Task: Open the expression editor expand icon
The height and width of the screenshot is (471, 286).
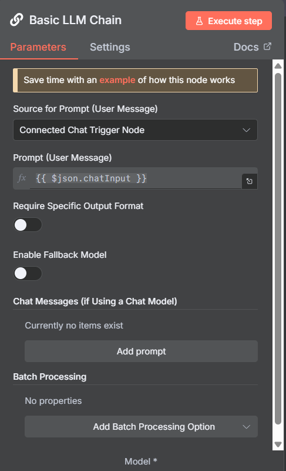Action: pyautogui.click(x=250, y=181)
